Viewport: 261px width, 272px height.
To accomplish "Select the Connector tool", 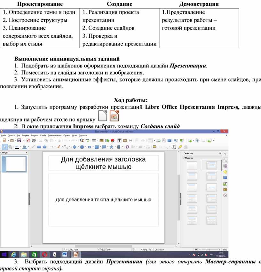I will click(x=66, y=147).
